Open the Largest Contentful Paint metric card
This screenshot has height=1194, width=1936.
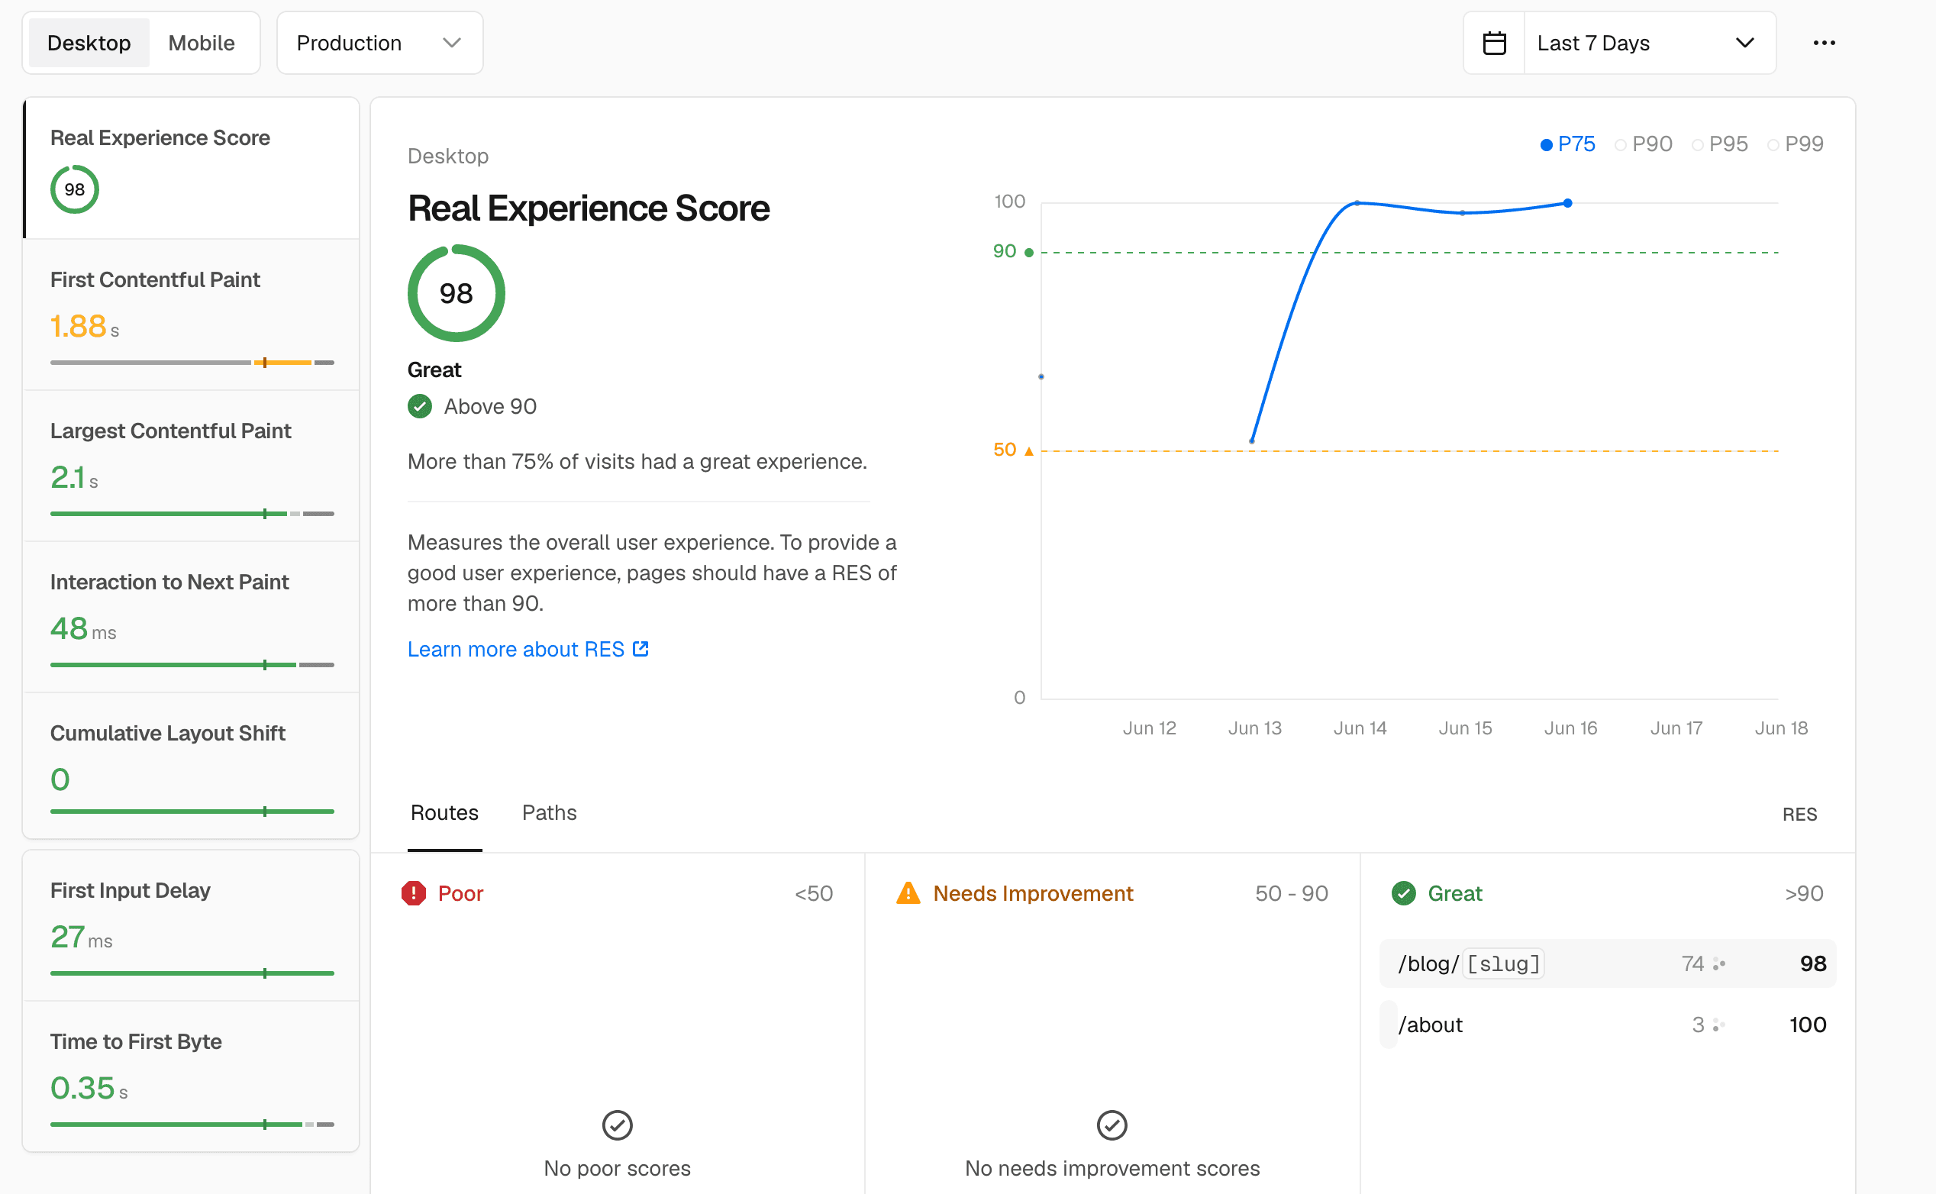[191, 466]
